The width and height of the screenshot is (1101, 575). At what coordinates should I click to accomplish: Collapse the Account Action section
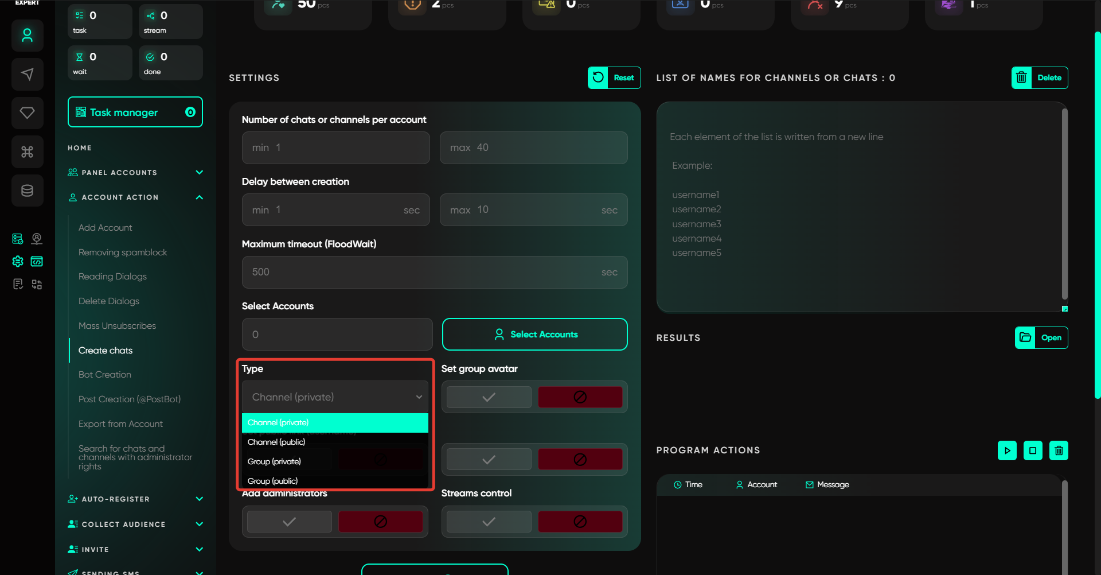coord(199,197)
